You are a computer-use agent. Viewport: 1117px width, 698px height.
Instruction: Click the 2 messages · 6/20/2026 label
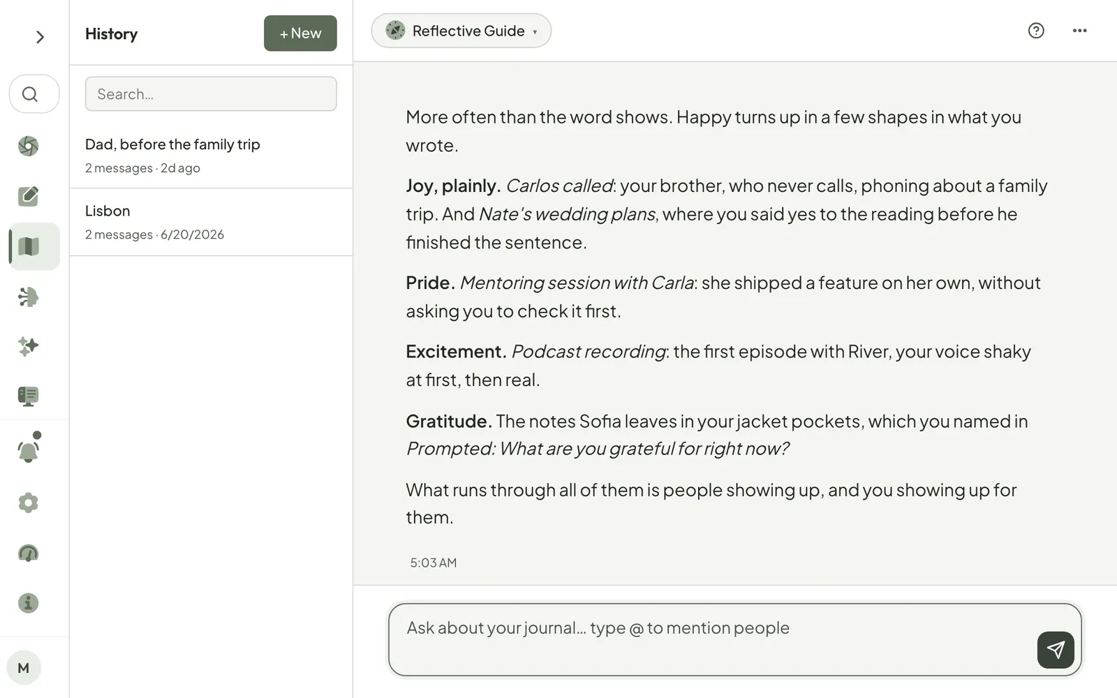(154, 235)
